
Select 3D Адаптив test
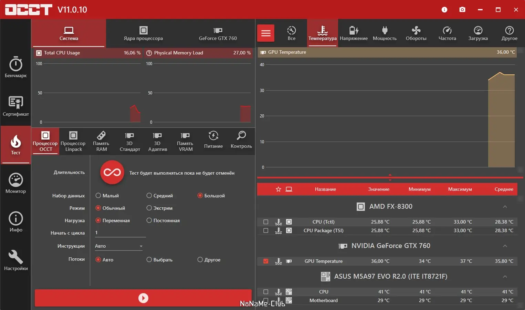click(x=157, y=141)
